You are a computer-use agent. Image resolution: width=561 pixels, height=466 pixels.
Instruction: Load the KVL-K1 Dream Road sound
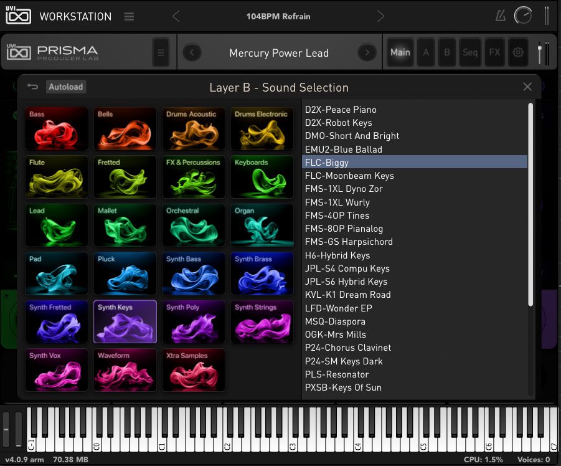(x=415, y=295)
